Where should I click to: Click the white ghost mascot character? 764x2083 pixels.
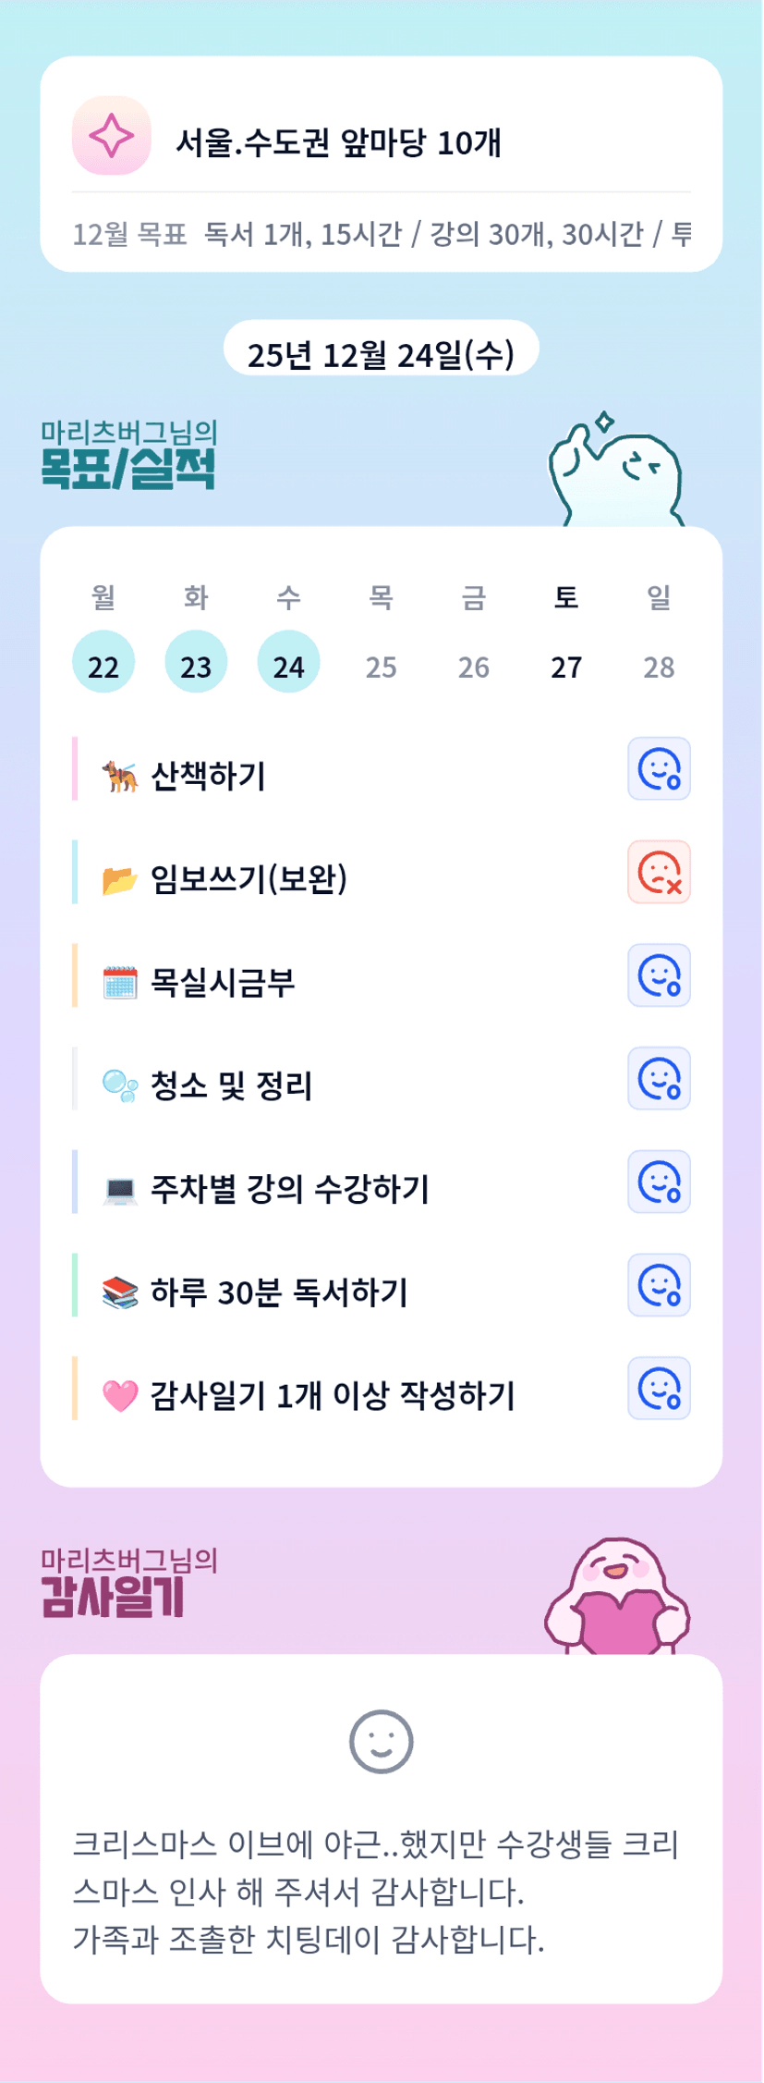pos(616,472)
